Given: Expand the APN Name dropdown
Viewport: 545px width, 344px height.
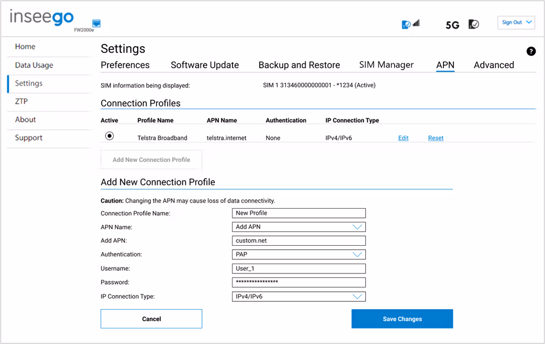Looking at the screenshot, I should pos(299,227).
